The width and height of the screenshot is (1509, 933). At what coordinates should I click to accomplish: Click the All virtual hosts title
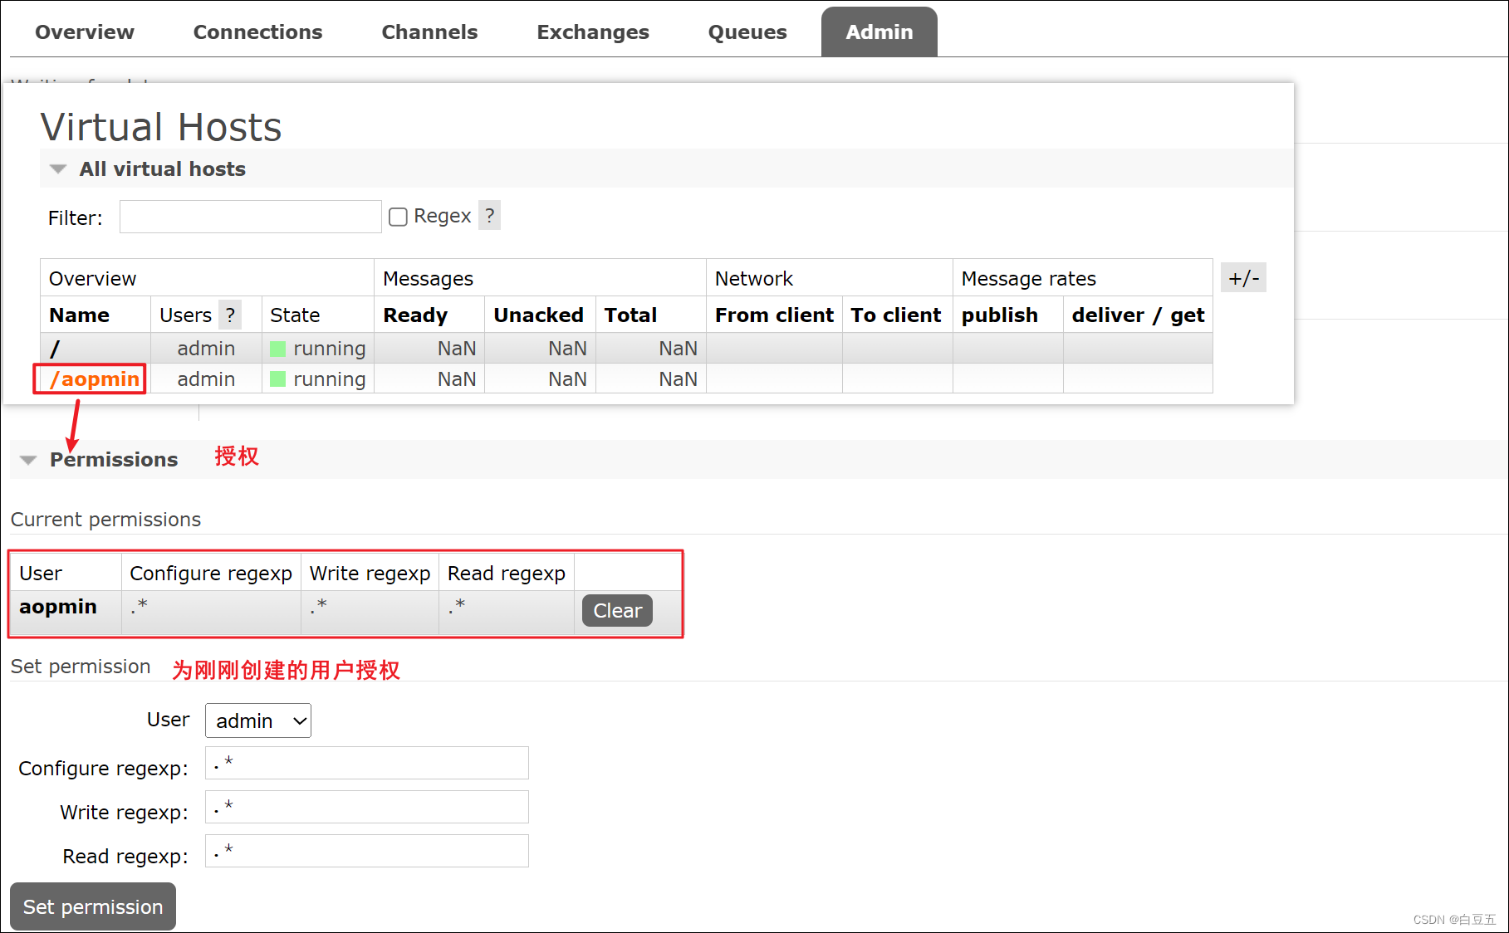click(x=163, y=169)
